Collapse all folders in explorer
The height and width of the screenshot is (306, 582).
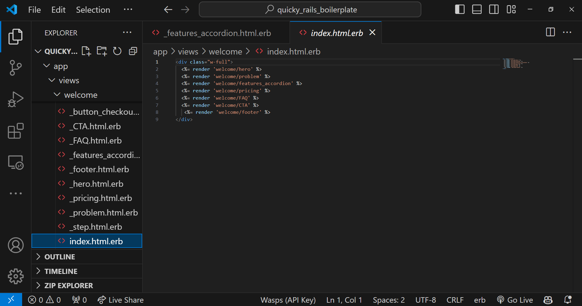133,51
